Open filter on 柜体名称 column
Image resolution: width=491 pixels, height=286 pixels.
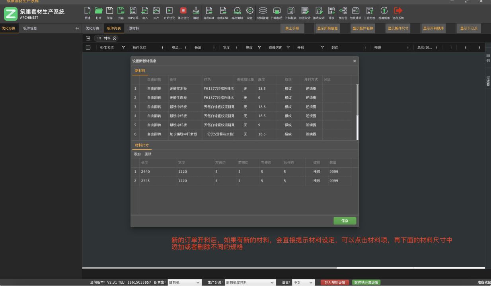123,48
